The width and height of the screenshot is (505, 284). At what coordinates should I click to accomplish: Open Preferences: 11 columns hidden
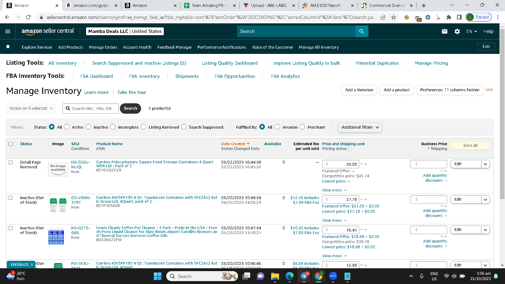pyautogui.click(x=450, y=90)
